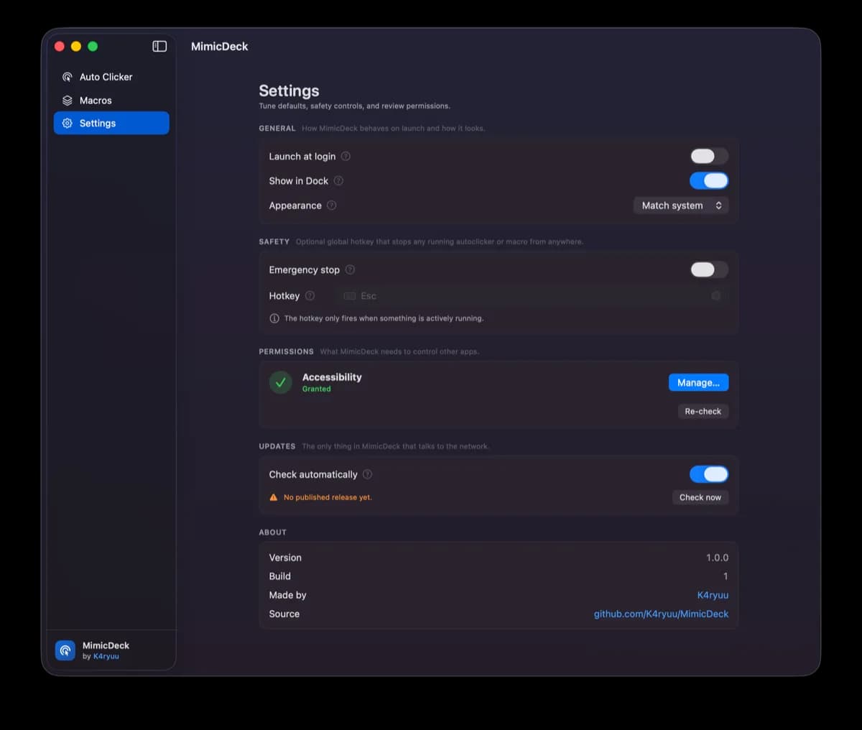Toggle the sidebar visibility icon
The width and height of the screenshot is (862, 730).
[x=159, y=46]
